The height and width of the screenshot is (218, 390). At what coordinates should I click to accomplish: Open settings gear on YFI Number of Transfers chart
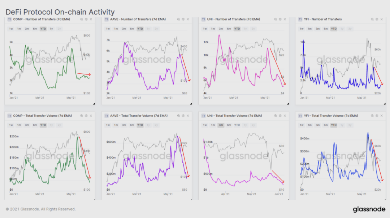pos(377,19)
